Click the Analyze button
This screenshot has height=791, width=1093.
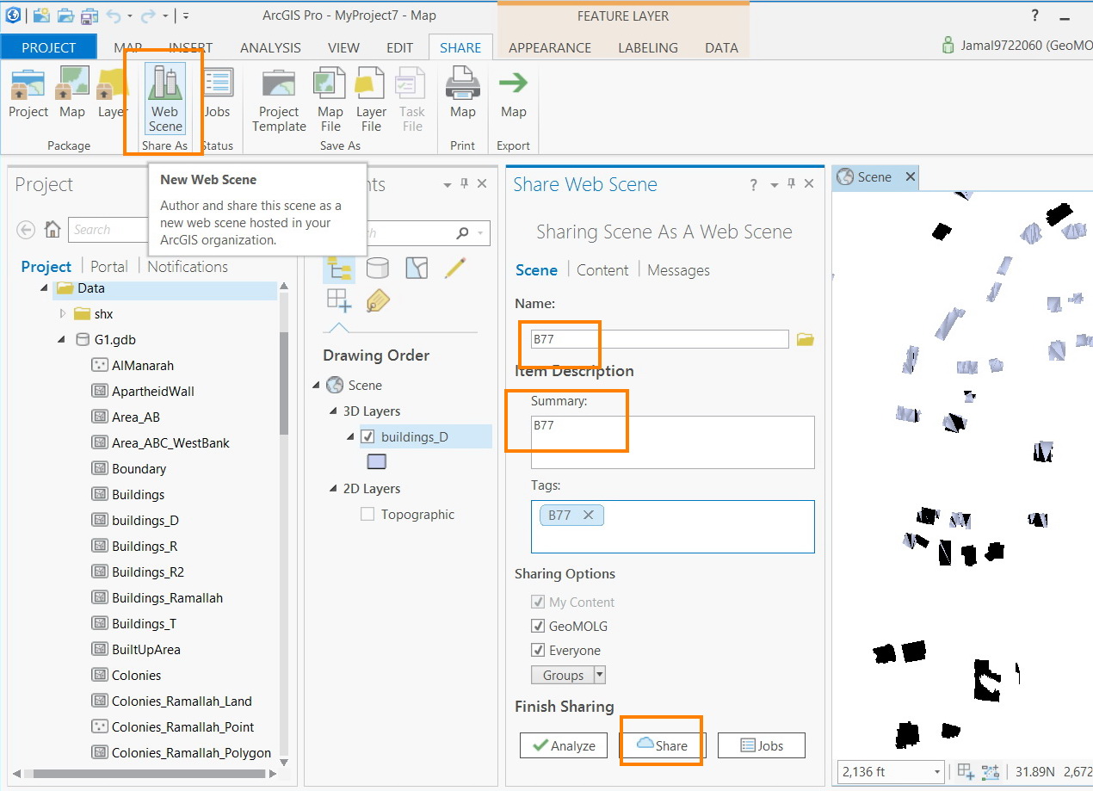click(564, 745)
